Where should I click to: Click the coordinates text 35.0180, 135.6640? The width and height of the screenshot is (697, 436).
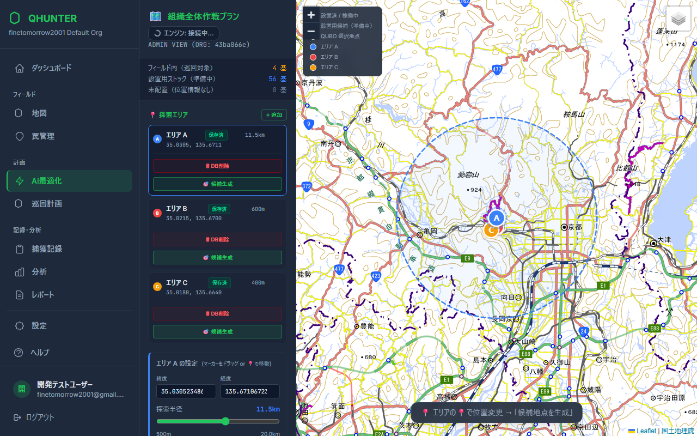pos(194,293)
